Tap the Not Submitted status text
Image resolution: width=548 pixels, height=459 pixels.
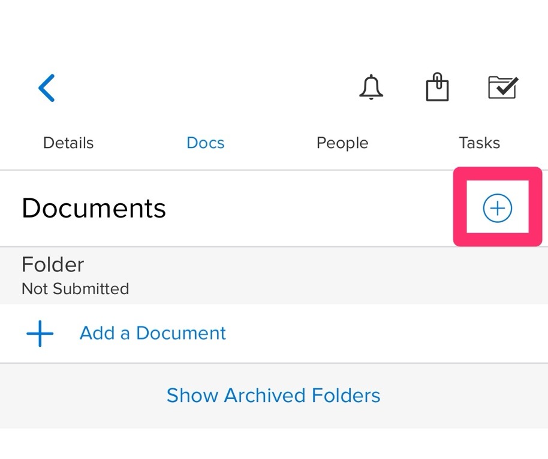point(76,289)
